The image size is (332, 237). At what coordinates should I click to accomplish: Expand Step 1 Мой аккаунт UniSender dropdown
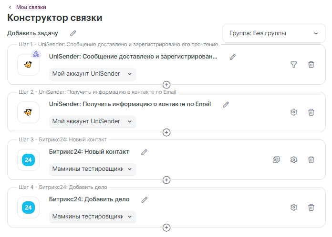[93, 74]
